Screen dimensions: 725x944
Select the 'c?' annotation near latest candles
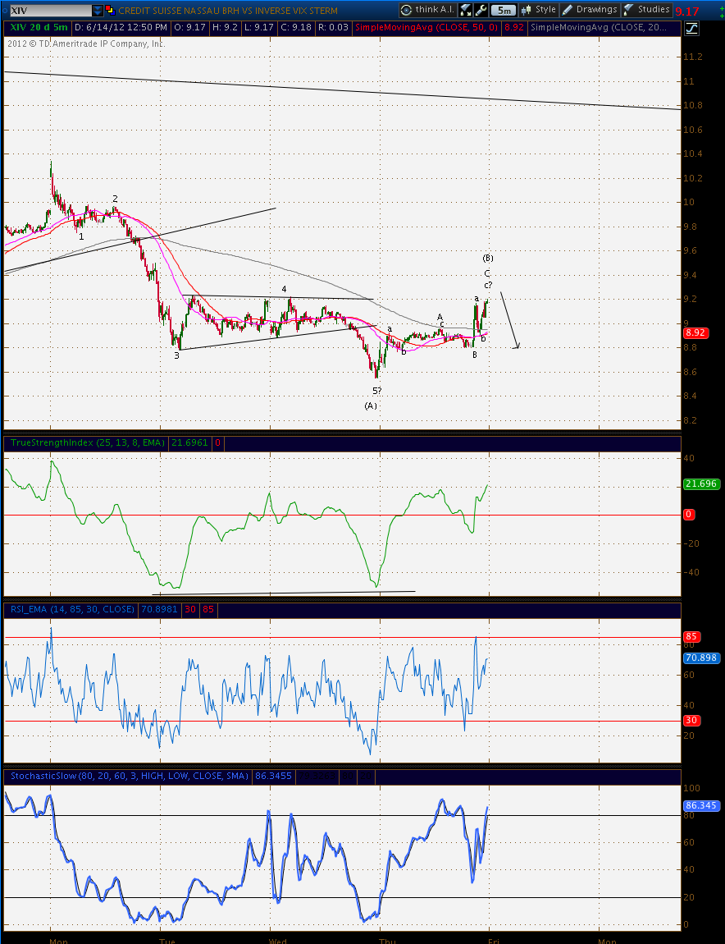pos(488,285)
